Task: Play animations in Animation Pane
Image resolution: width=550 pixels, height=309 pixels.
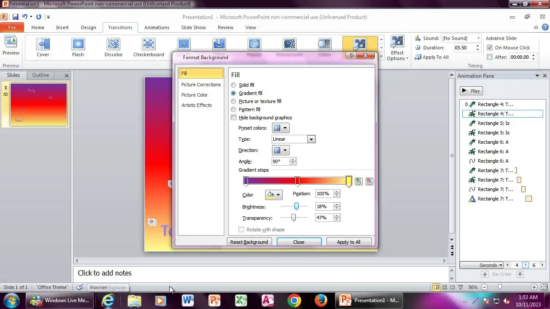Action: tap(471, 91)
